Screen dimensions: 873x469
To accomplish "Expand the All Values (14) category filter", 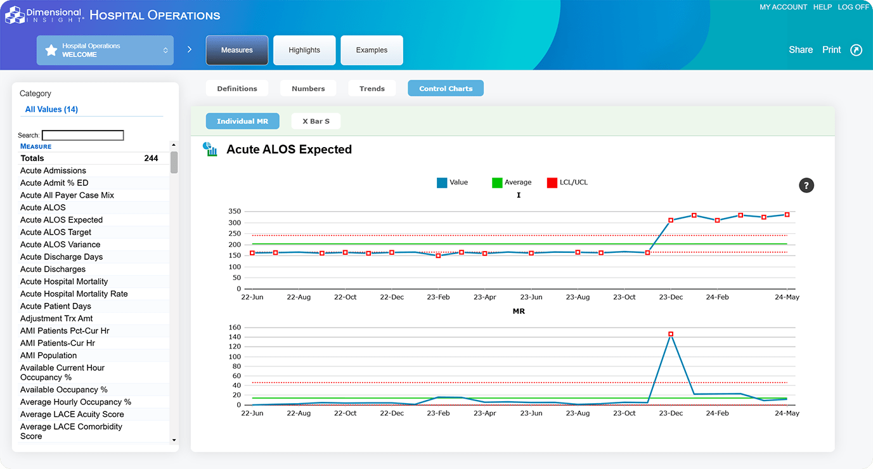I will pyautogui.click(x=51, y=110).
